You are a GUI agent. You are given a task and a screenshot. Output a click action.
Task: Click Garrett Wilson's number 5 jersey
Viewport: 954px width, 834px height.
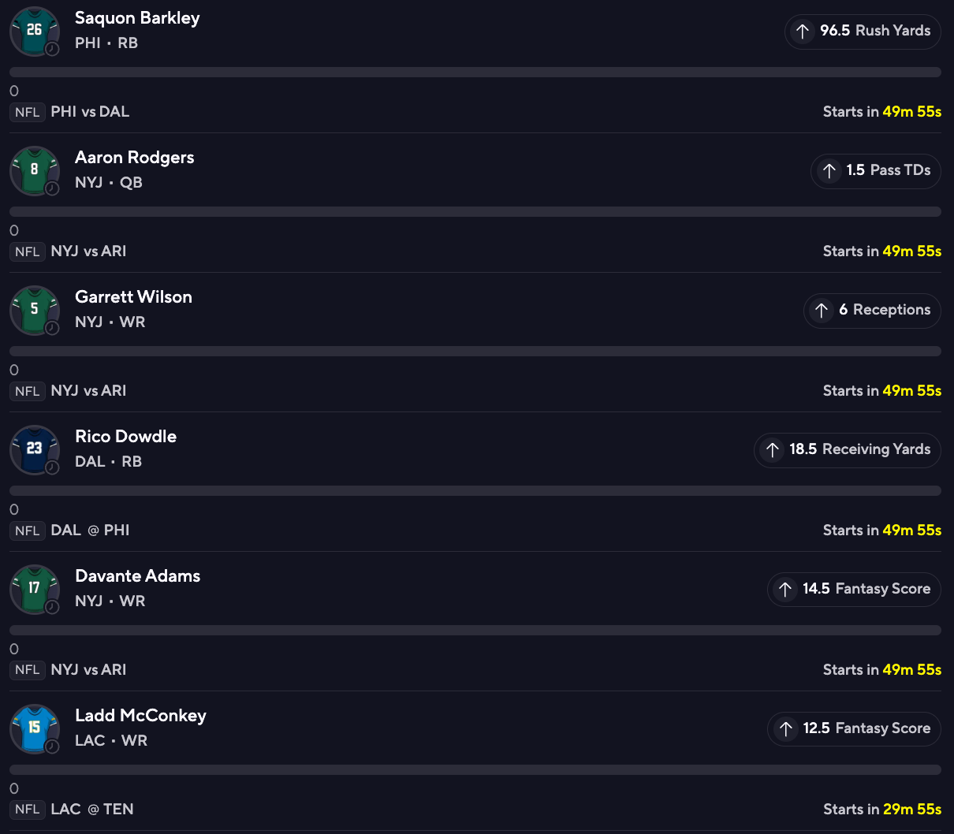pyautogui.click(x=34, y=310)
